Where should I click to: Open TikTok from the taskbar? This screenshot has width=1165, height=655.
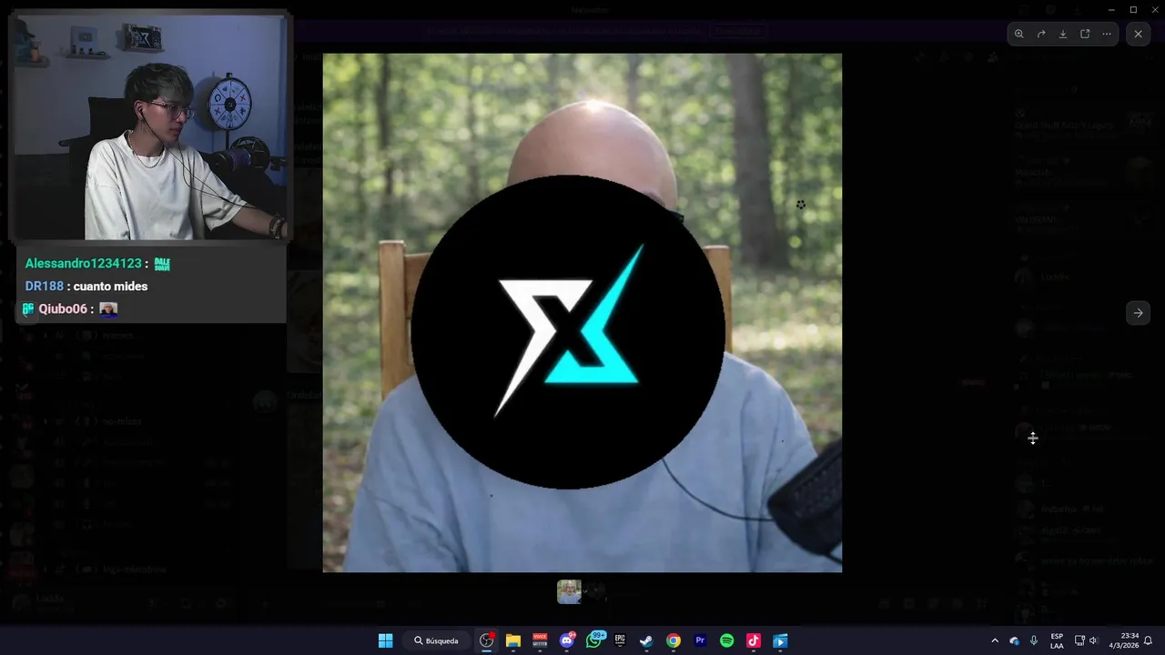(x=753, y=640)
